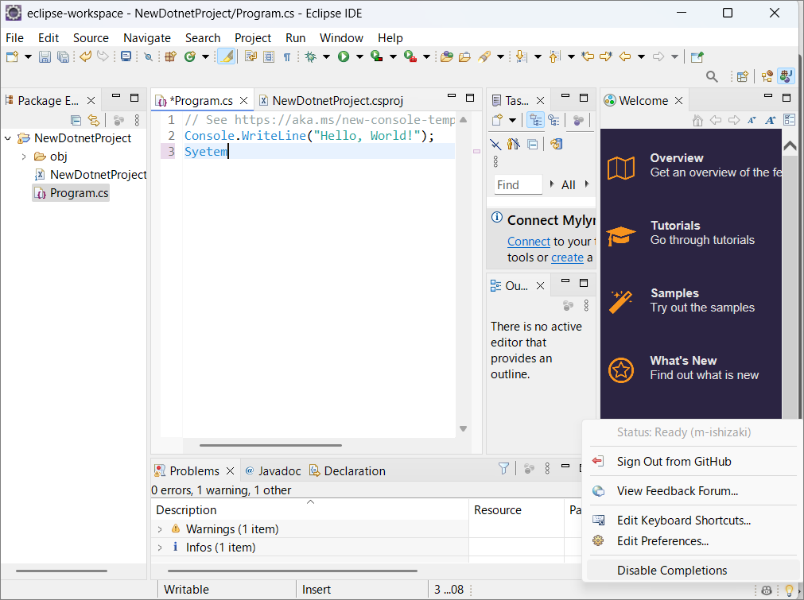804x600 pixels.
Task: Open the dropdown next to New wizard icon
Action: [28, 57]
